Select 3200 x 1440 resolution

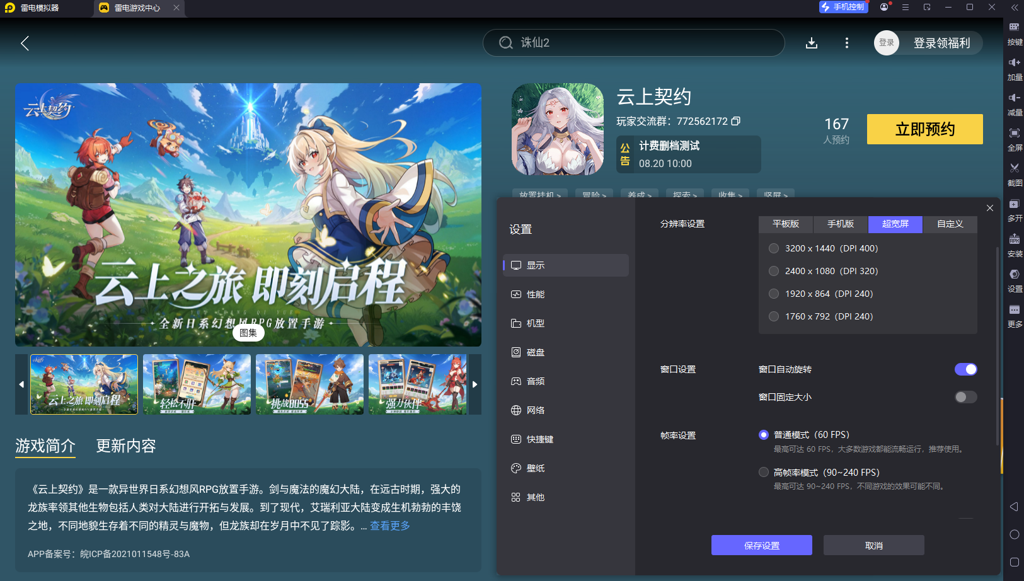click(x=774, y=248)
